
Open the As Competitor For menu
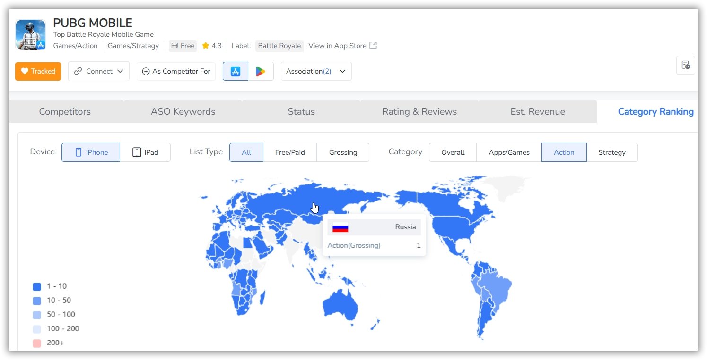pos(176,71)
